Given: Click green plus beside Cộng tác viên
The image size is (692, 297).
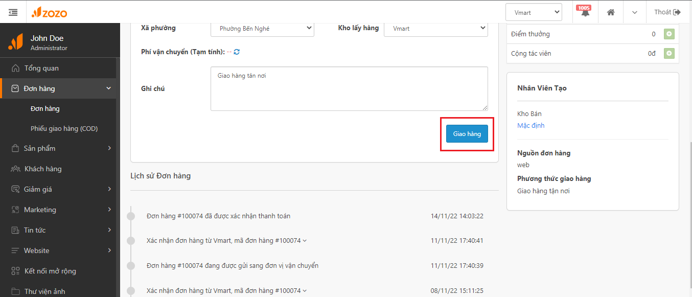Looking at the screenshot, I should pos(669,53).
